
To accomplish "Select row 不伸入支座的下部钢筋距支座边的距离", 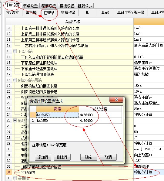I will tap(73, 57).
